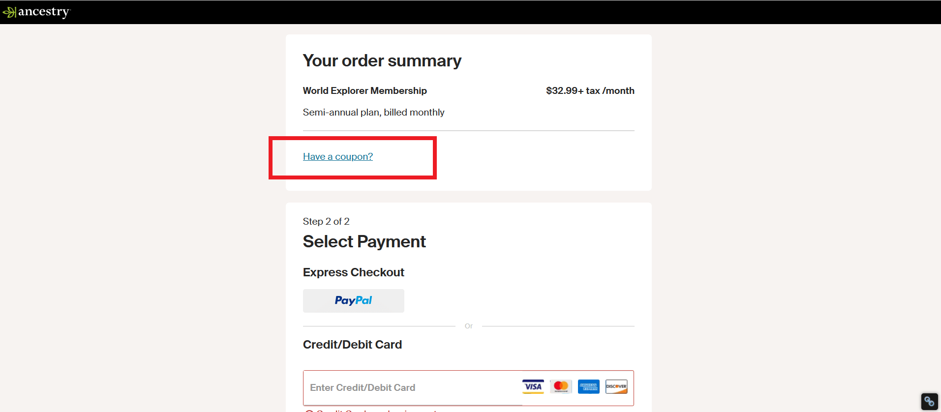Click the Credit/Debit Card section heading

click(x=352, y=345)
